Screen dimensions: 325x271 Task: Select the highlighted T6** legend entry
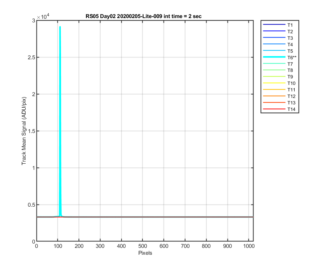[x=279, y=57]
